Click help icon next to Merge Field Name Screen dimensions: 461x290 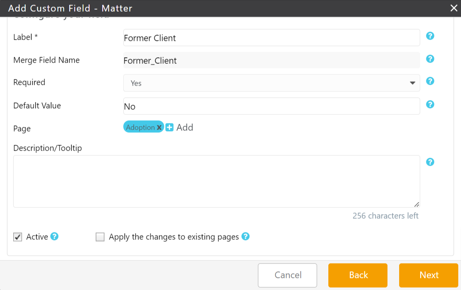point(430,59)
